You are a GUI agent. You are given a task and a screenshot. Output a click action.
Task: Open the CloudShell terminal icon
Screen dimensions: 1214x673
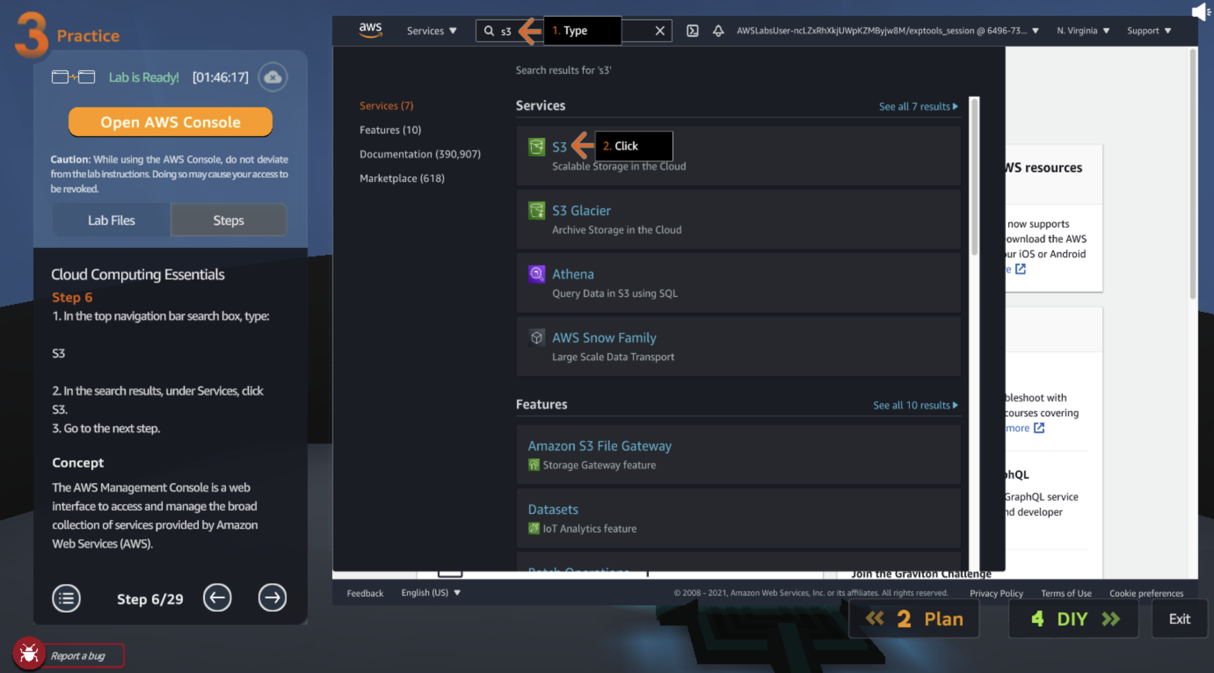[x=692, y=31]
